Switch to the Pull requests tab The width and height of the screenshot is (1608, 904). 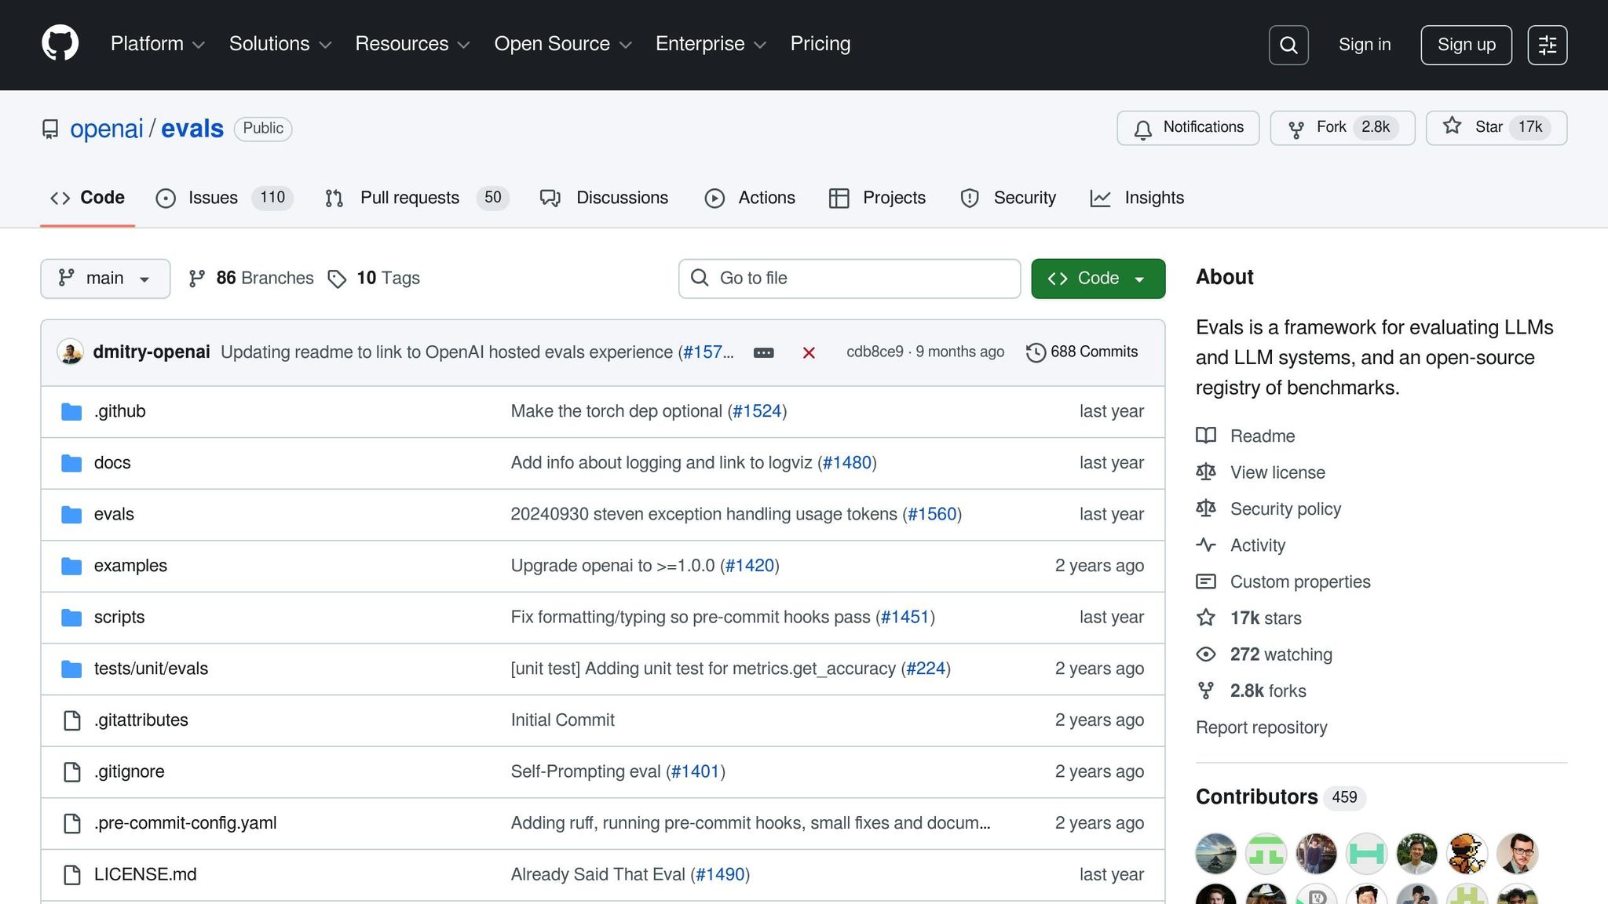[408, 198]
